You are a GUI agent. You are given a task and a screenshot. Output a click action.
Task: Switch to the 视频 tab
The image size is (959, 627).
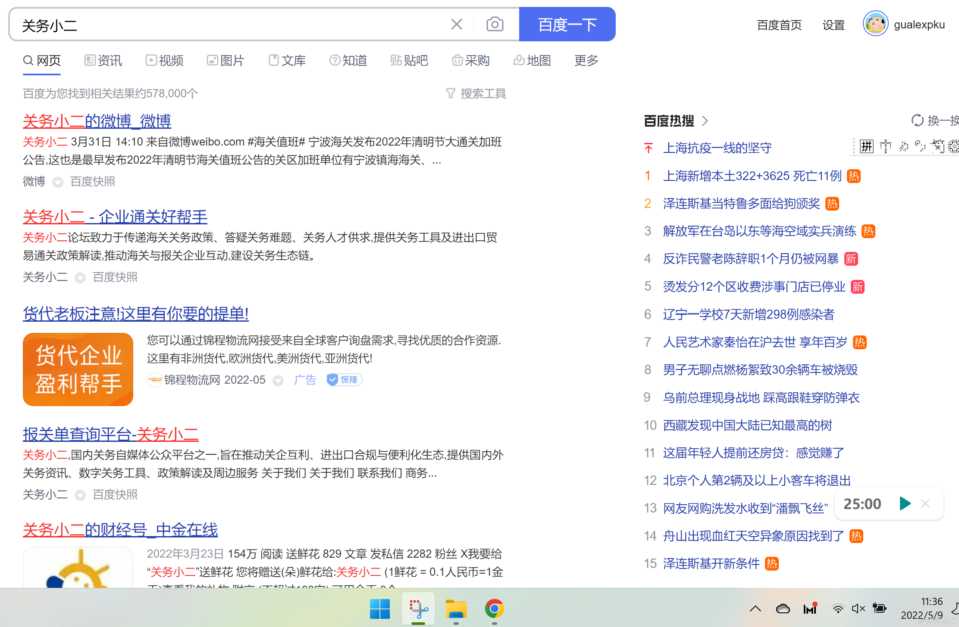pyautogui.click(x=164, y=60)
